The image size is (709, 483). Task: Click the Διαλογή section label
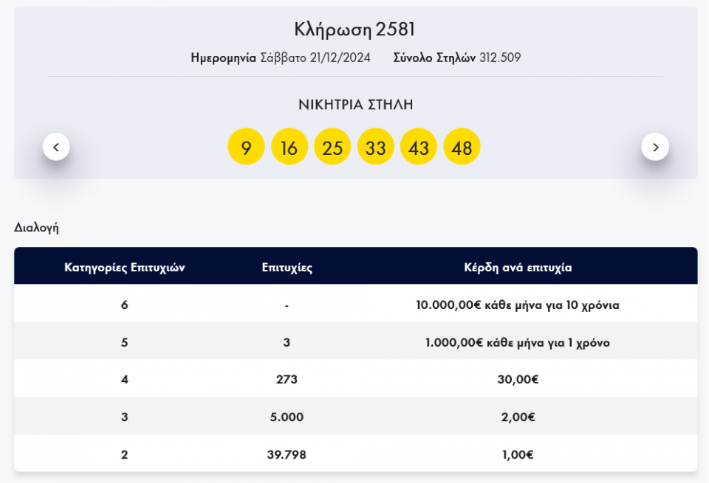tap(36, 228)
